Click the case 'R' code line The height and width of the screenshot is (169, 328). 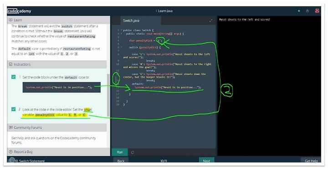pyautogui.click(x=167, y=66)
